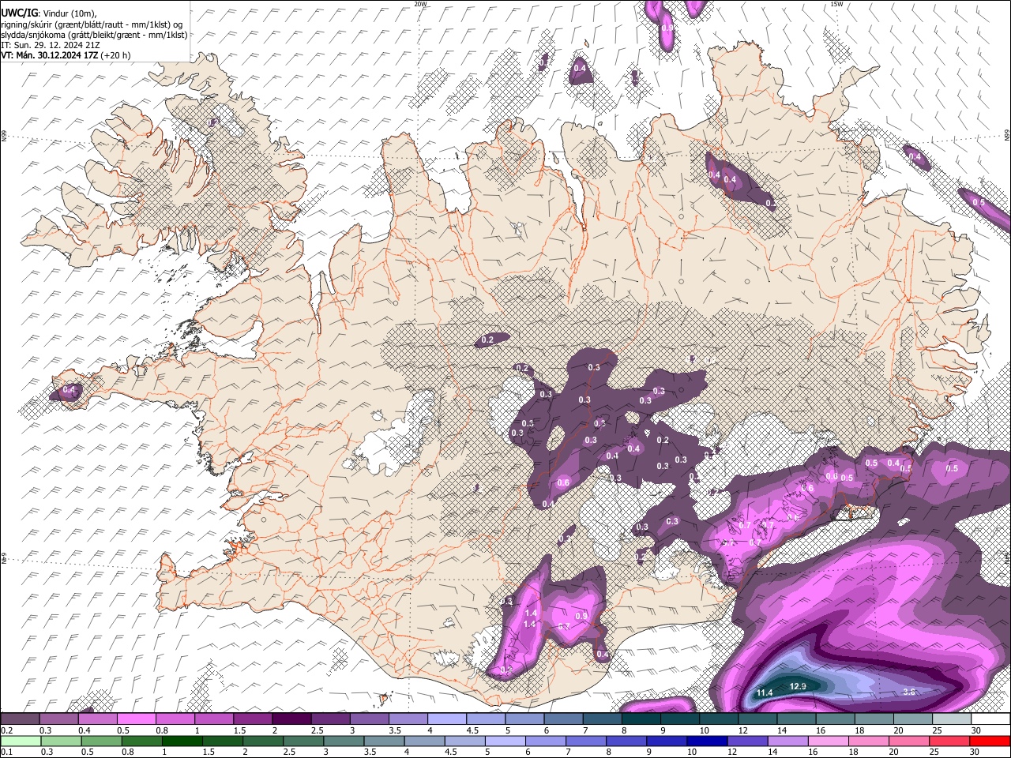Image resolution: width=1011 pixels, height=758 pixels.
Task: Click the 'slydda/snjókoma' legend description line
Action: [94, 35]
